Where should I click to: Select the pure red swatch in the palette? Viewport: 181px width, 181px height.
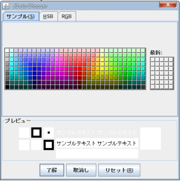coord(80,69)
